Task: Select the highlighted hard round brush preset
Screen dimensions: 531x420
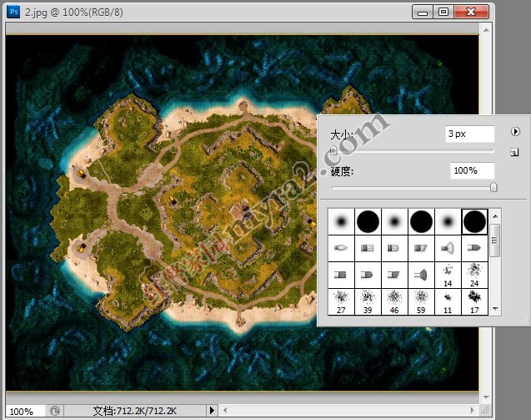Action: point(474,221)
